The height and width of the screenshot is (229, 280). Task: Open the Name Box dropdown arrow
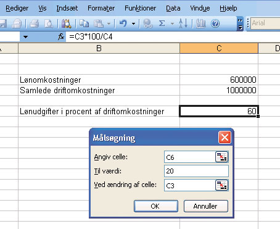[25, 37]
